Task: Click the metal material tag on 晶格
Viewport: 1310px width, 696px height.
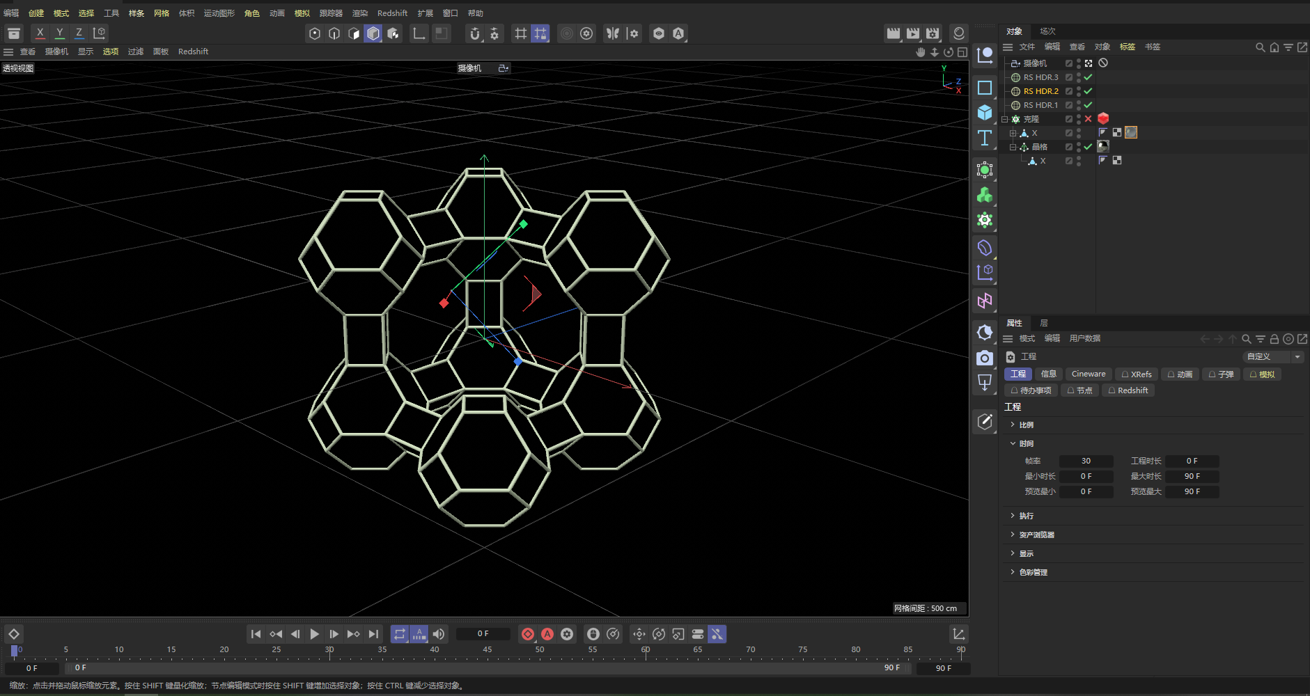Action: coord(1103,146)
